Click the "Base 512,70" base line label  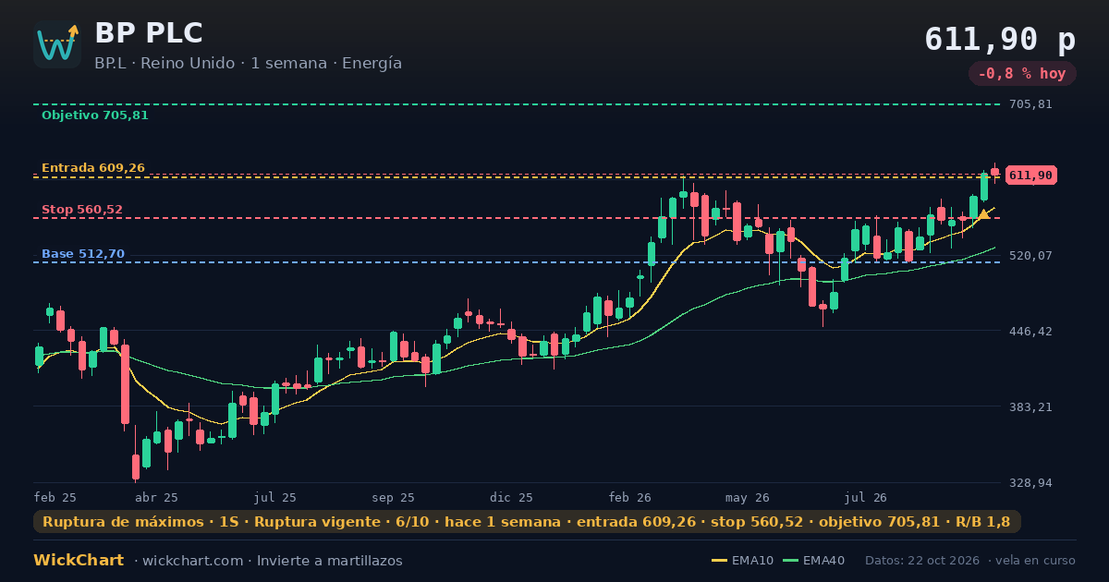(x=83, y=254)
